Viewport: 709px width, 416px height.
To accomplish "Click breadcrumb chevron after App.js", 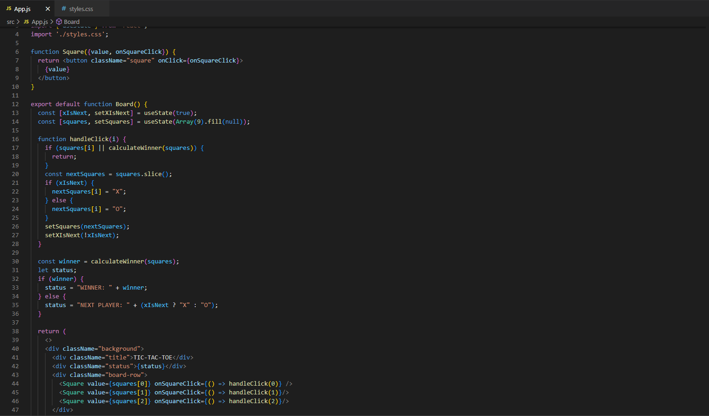I will [x=52, y=22].
